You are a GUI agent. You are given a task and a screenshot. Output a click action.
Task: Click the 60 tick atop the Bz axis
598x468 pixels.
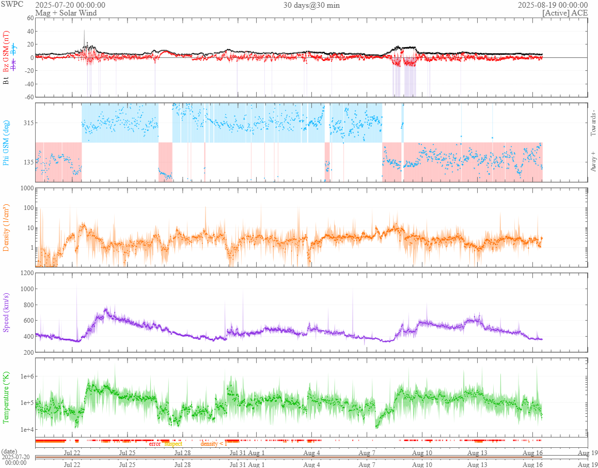30,18
